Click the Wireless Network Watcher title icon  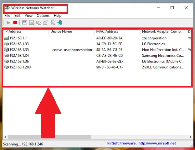tap(7, 7)
